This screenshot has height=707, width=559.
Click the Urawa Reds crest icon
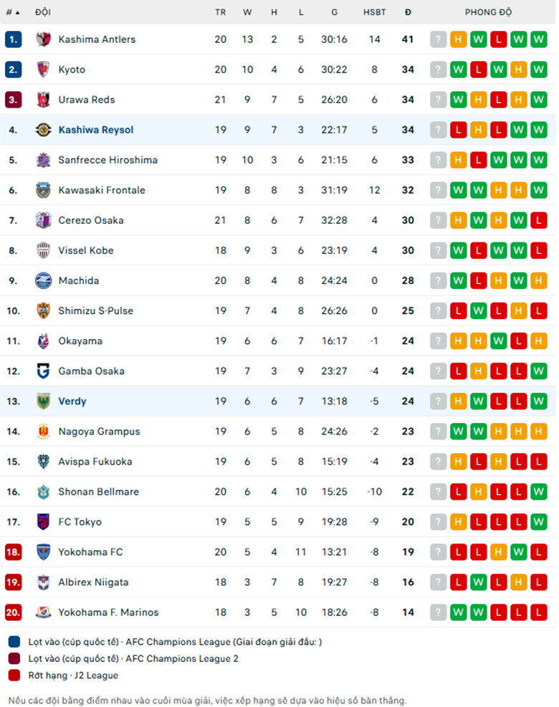pos(43,100)
